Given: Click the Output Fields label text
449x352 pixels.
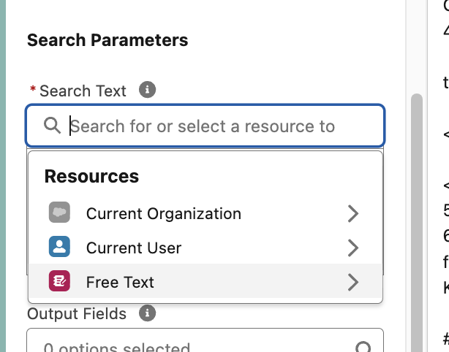Looking at the screenshot, I should (77, 314).
